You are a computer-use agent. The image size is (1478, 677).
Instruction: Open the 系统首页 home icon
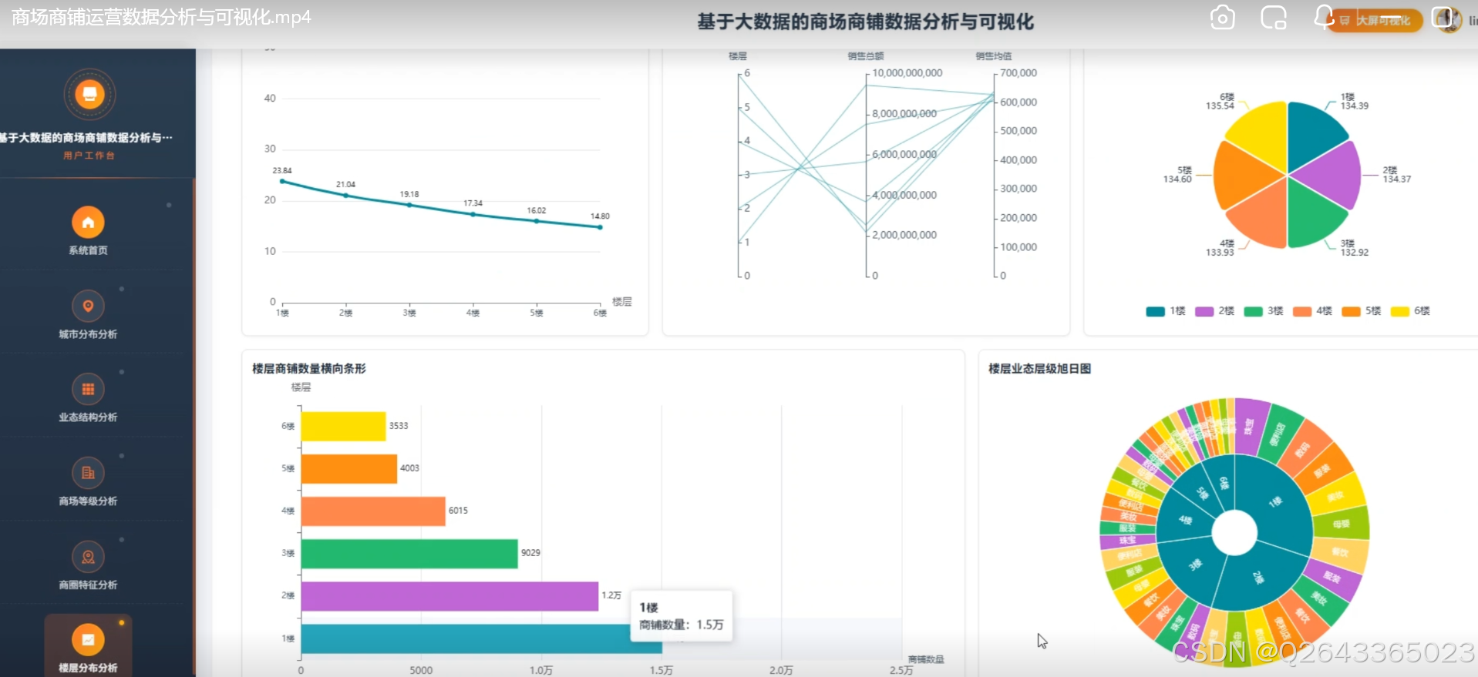[88, 223]
